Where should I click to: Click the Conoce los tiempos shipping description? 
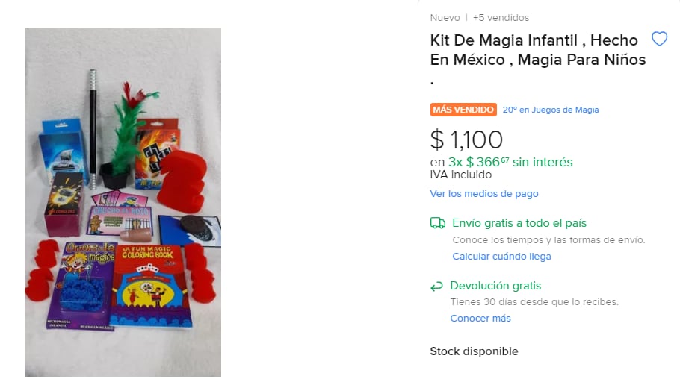[x=548, y=240]
